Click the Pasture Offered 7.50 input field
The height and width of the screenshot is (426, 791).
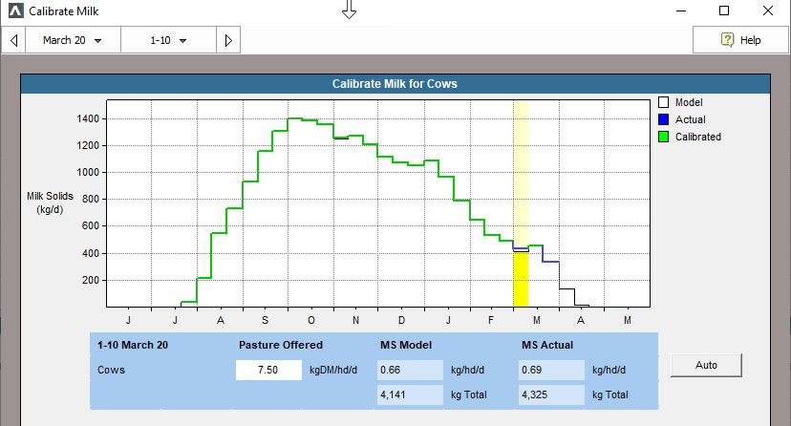[268, 370]
